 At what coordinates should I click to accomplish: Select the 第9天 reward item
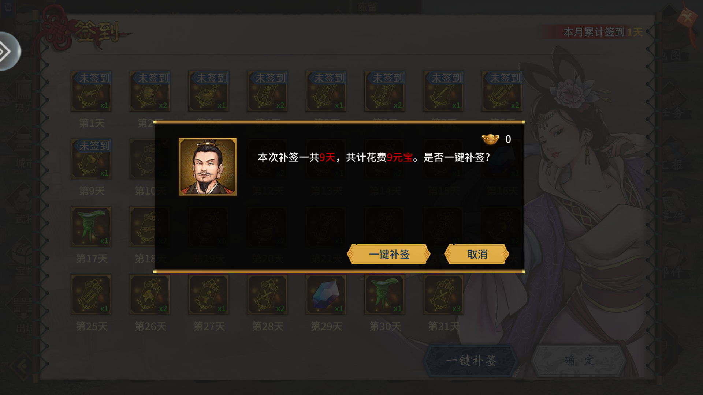pyautogui.click(x=91, y=159)
